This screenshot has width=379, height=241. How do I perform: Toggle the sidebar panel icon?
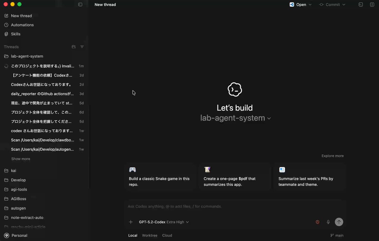click(x=80, y=5)
